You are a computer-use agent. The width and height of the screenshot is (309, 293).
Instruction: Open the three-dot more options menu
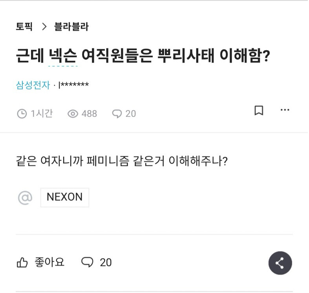[x=285, y=110]
